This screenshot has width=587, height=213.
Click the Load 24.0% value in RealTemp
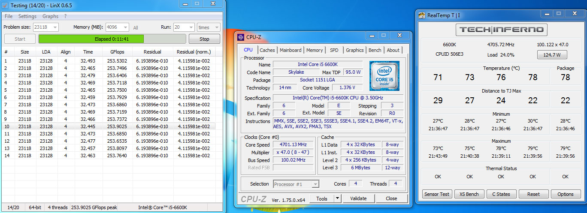pos(500,55)
